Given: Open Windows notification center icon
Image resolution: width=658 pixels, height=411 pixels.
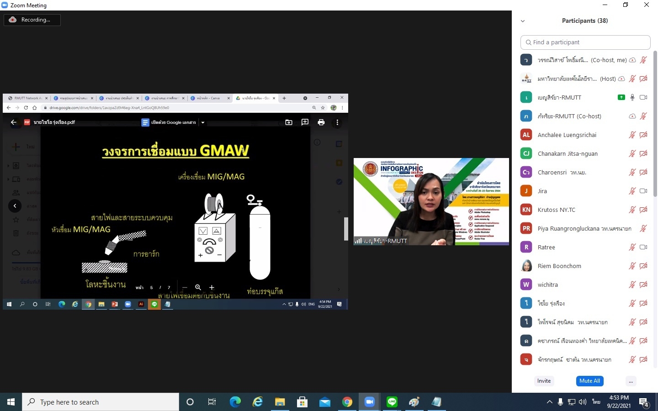Looking at the screenshot, I should 644,402.
